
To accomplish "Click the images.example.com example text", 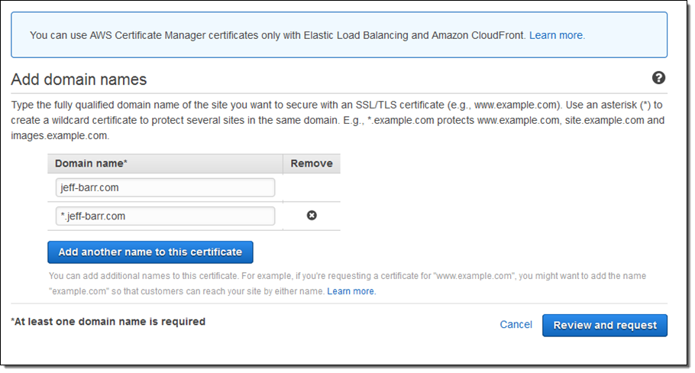I will [60, 135].
